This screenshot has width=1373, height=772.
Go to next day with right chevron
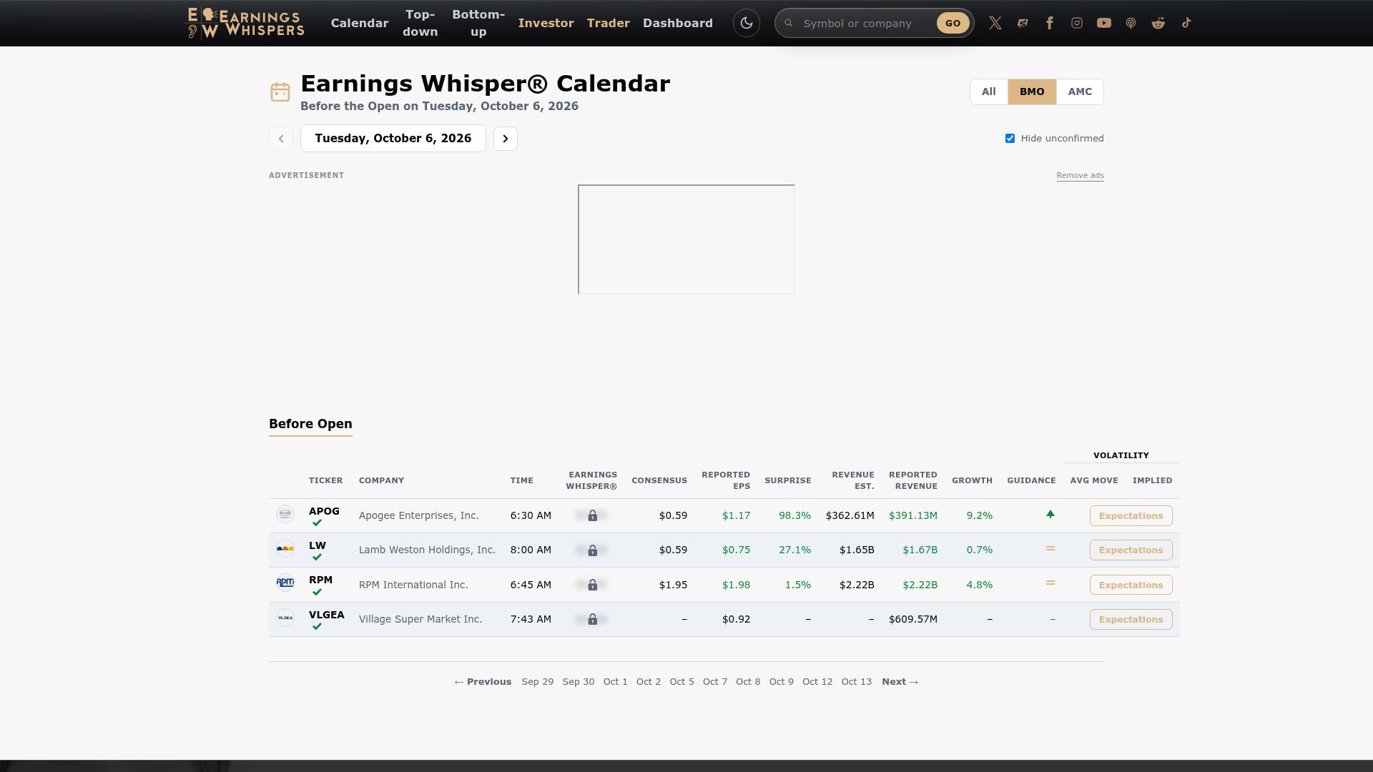506,139
